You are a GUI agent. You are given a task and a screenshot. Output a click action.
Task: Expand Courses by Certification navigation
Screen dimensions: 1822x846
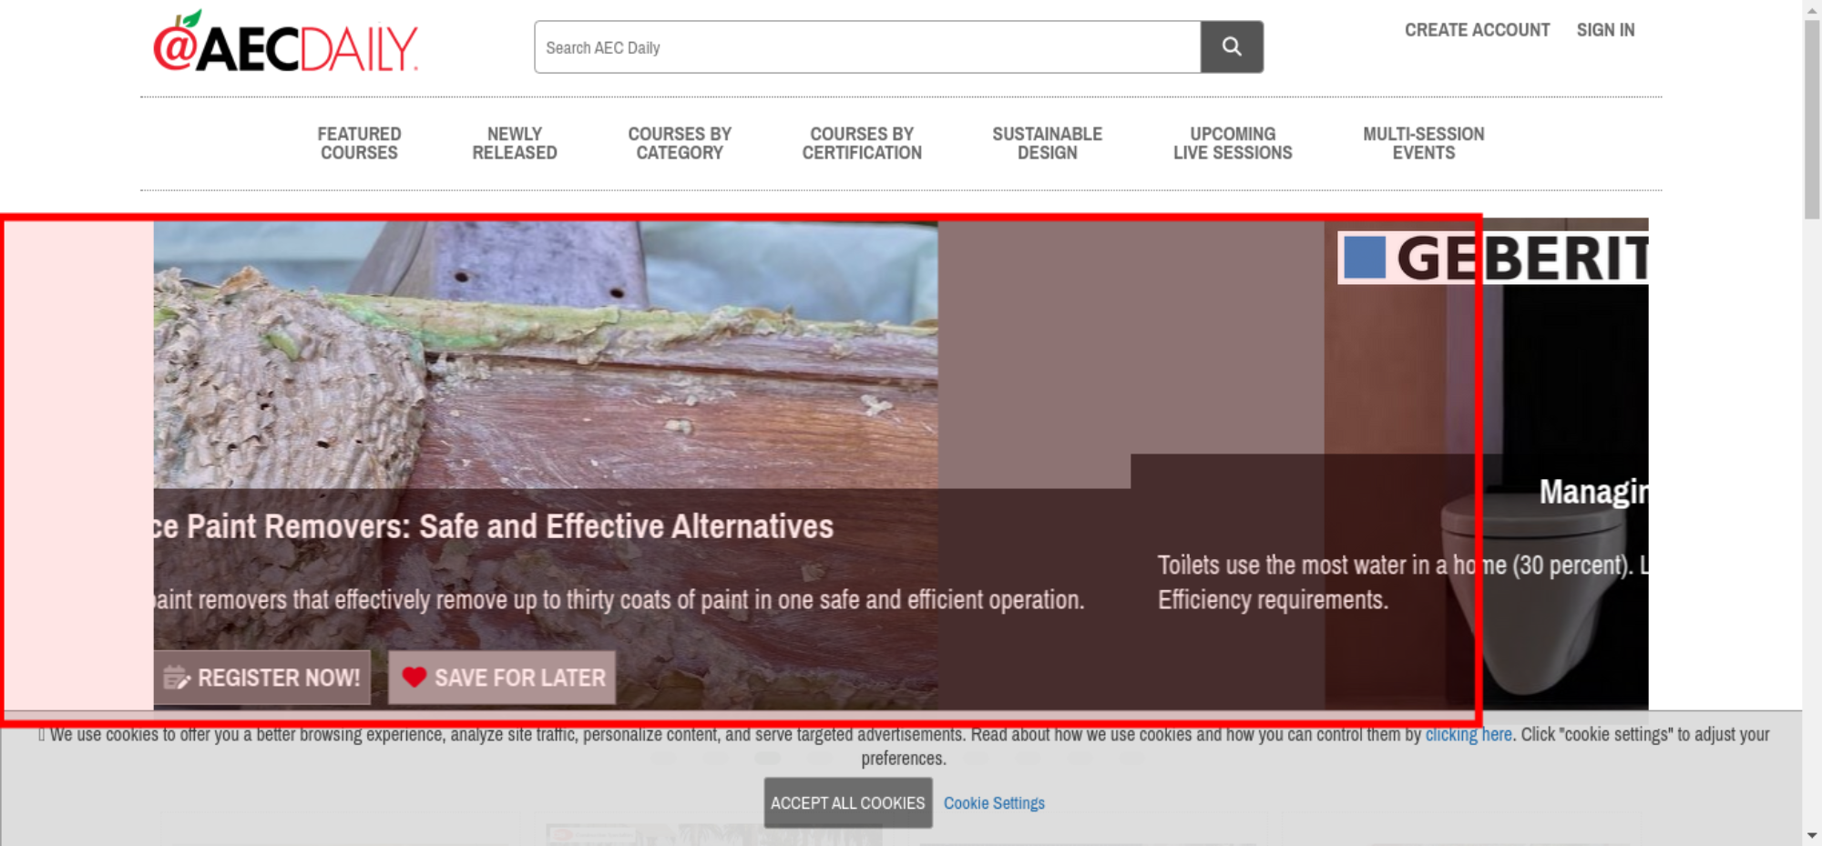tap(861, 144)
